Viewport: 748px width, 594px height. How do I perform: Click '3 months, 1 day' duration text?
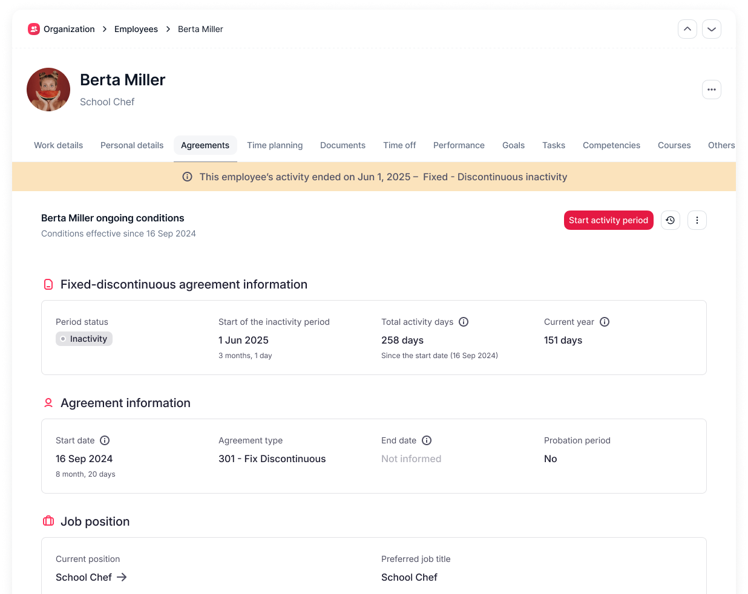[x=245, y=356]
